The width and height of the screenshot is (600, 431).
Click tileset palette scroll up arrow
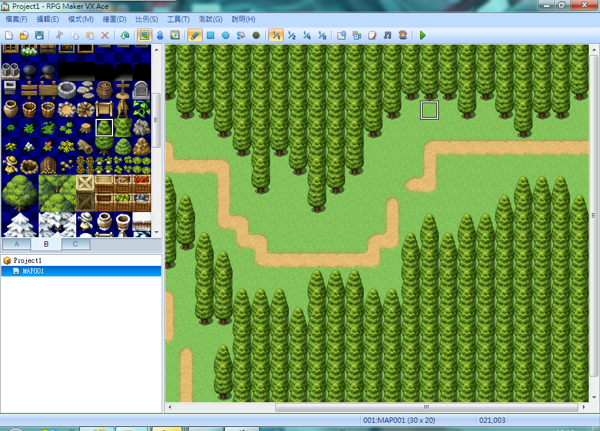(x=156, y=50)
